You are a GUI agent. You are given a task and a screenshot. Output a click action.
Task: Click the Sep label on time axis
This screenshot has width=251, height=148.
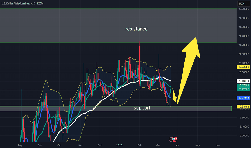(x=40, y=145)
